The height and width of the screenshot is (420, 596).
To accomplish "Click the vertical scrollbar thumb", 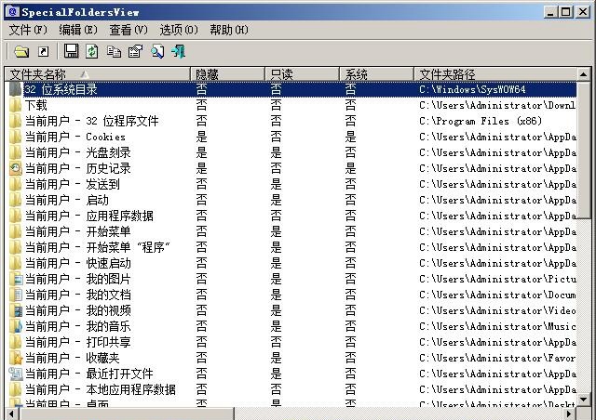I will 584,150.
